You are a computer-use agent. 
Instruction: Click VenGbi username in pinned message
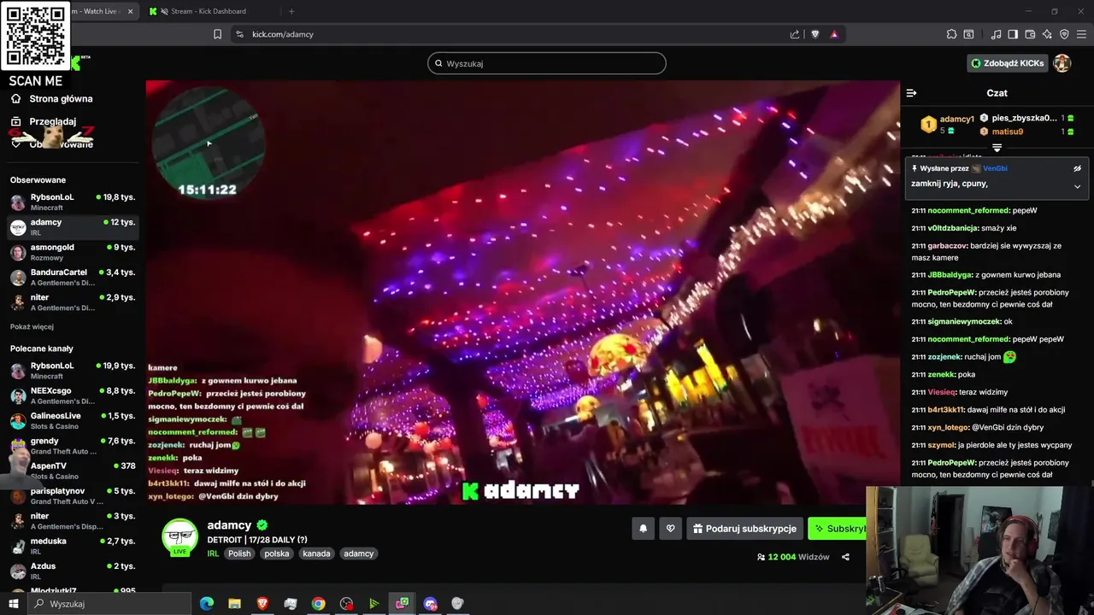click(x=995, y=168)
